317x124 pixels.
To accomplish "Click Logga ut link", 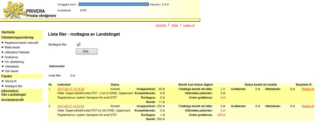I will click(189, 25).
